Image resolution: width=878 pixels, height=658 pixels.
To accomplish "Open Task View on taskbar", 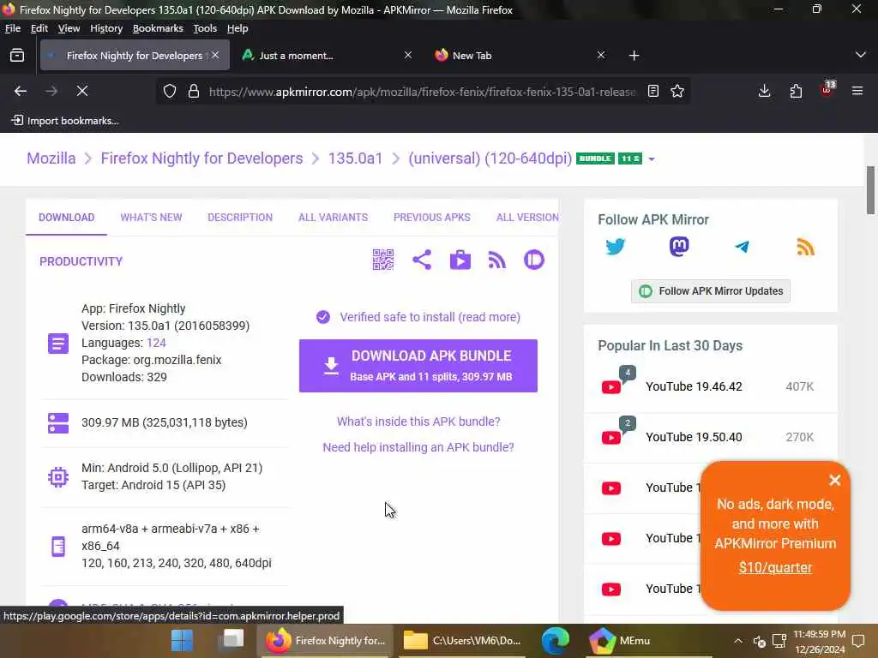I will pyautogui.click(x=232, y=640).
